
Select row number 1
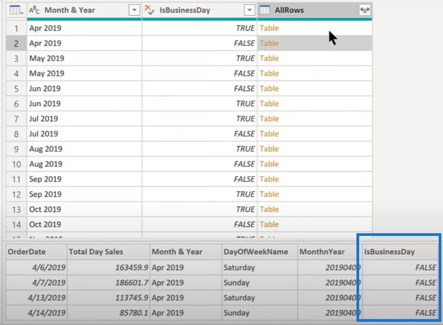coord(16,28)
